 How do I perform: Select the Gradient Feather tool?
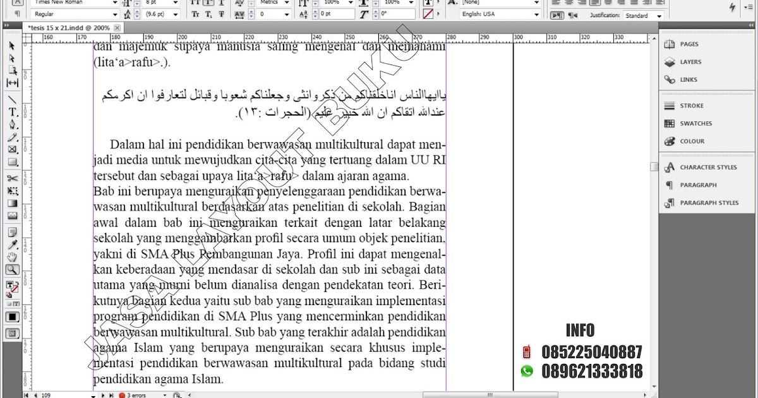12,216
